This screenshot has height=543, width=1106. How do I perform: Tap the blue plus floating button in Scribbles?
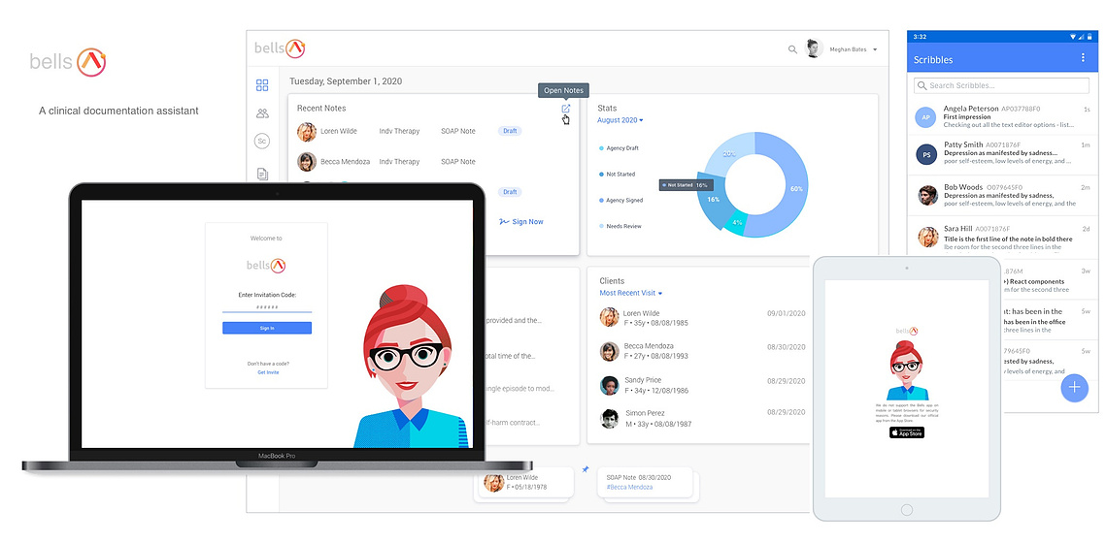(x=1074, y=387)
